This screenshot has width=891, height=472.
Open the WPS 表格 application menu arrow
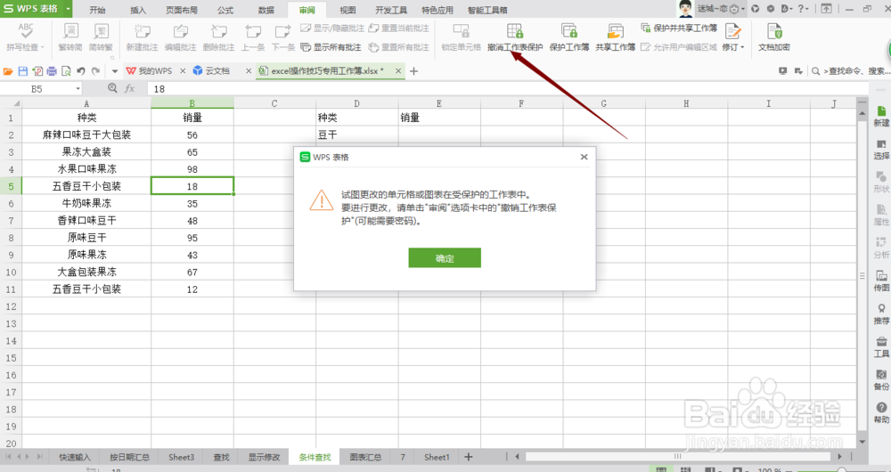click(69, 9)
